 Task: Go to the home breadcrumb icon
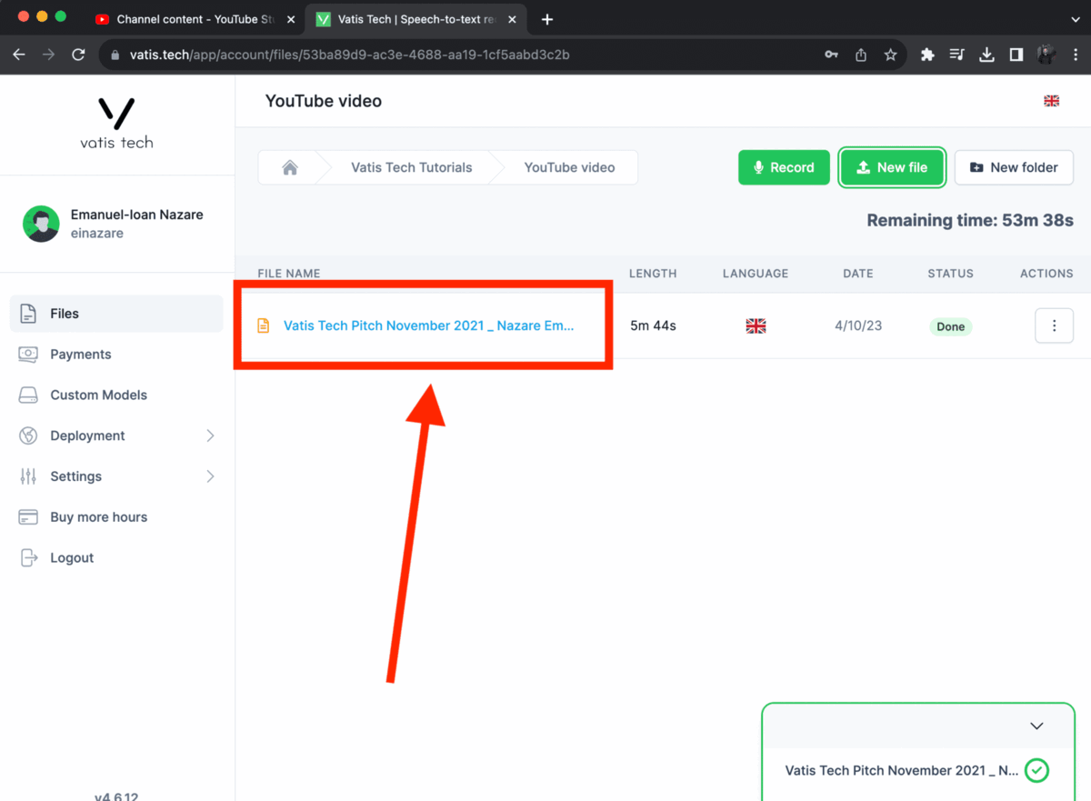click(290, 167)
